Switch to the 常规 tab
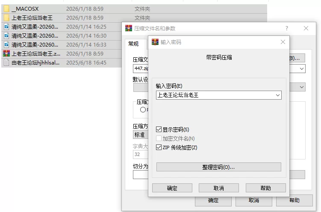321x212 pixels. [x=133, y=44]
